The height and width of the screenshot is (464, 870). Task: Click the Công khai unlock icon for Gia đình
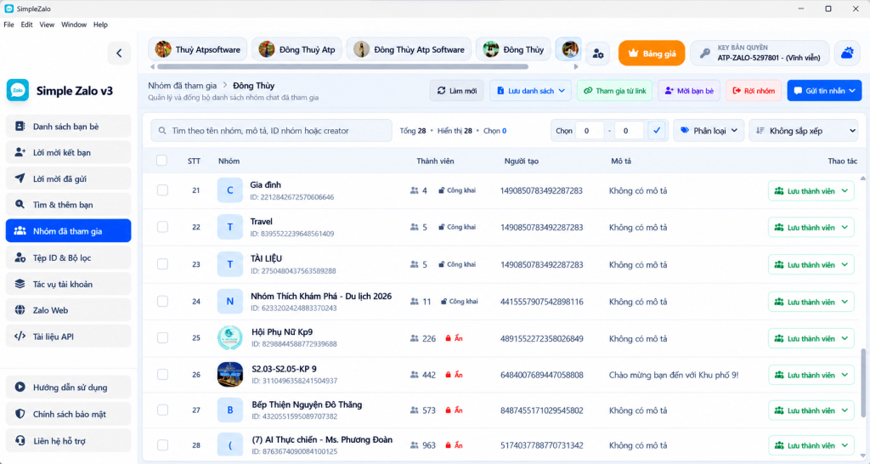pyautogui.click(x=442, y=190)
